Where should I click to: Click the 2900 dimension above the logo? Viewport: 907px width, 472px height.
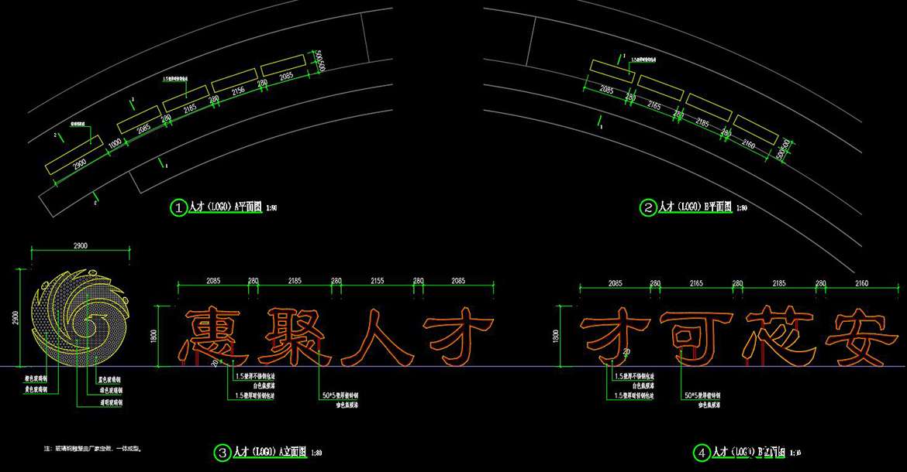click(80, 245)
